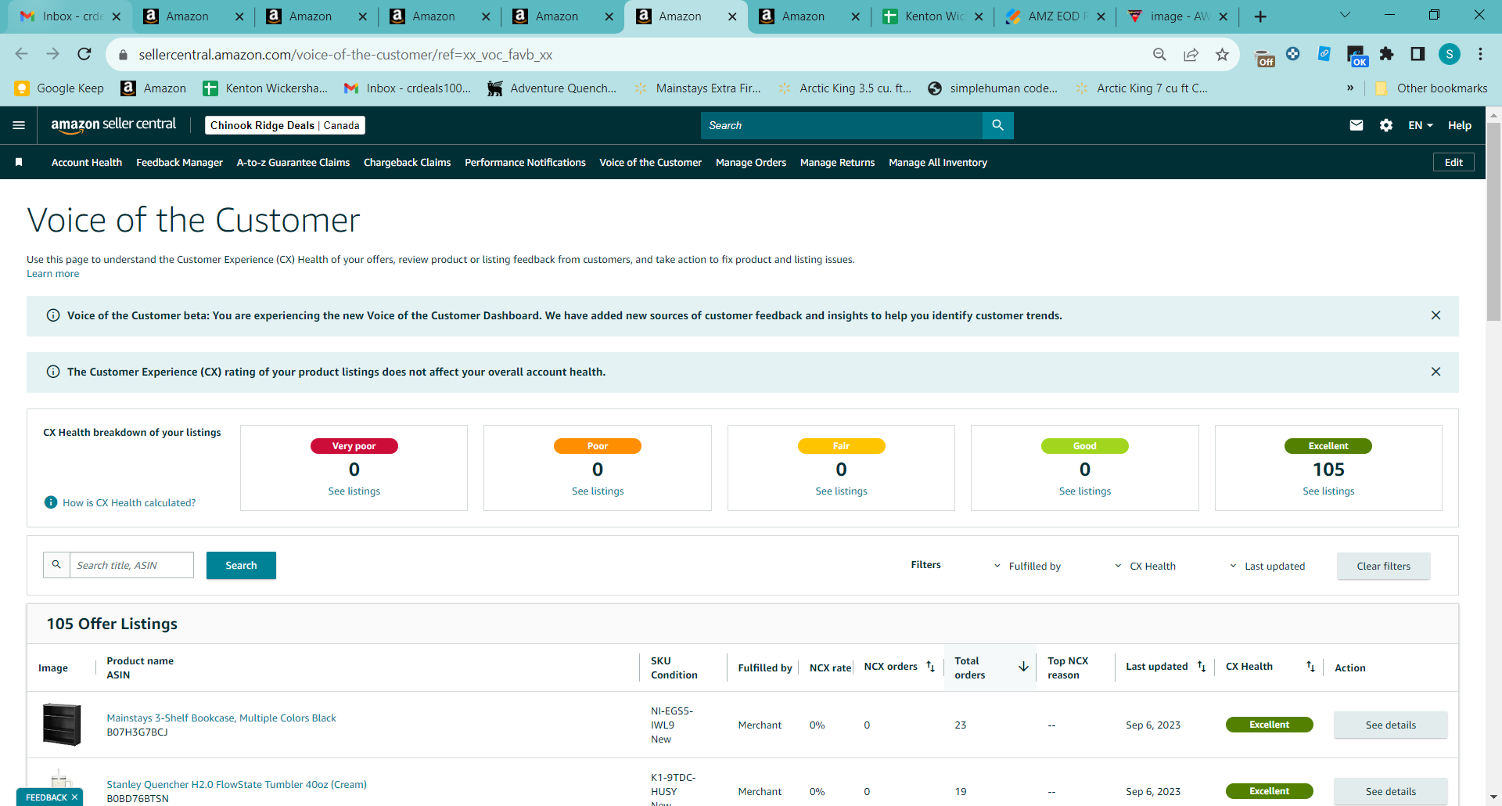The image size is (1502, 806).
Task: Expand the CX Health filter dropdown
Action: pos(1145,566)
